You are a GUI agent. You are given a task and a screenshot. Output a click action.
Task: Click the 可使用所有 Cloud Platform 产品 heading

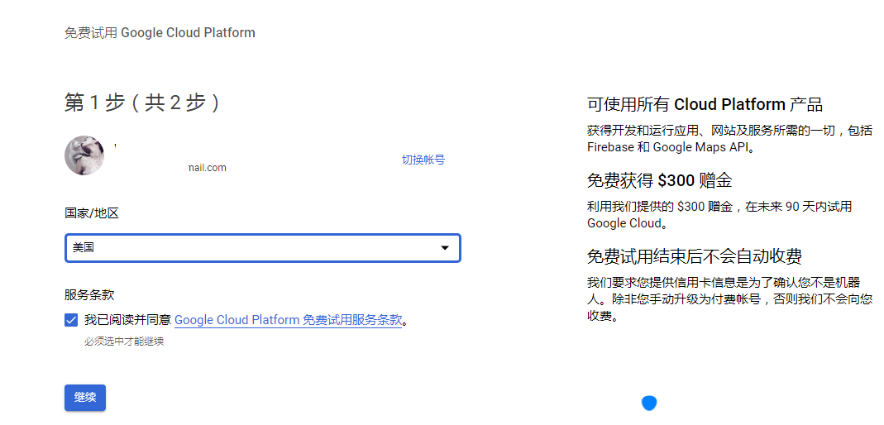click(705, 105)
